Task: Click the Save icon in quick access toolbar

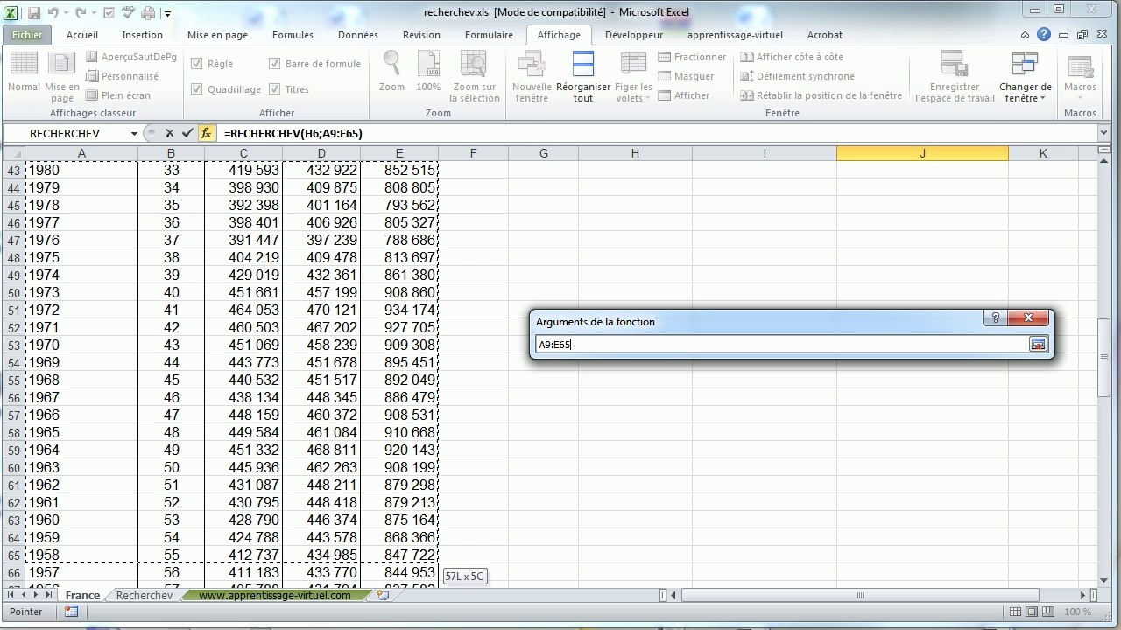Action: 33,13
